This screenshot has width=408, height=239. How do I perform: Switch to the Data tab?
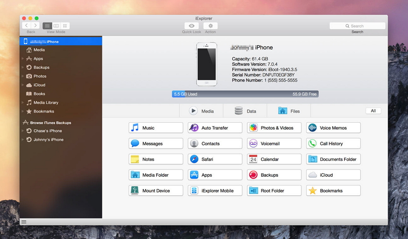tap(245, 111)
